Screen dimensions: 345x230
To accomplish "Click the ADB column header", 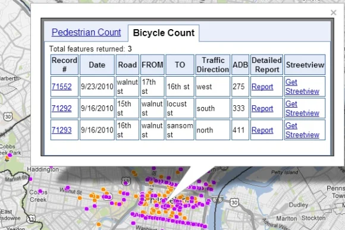I will click(x=240, y=65).
